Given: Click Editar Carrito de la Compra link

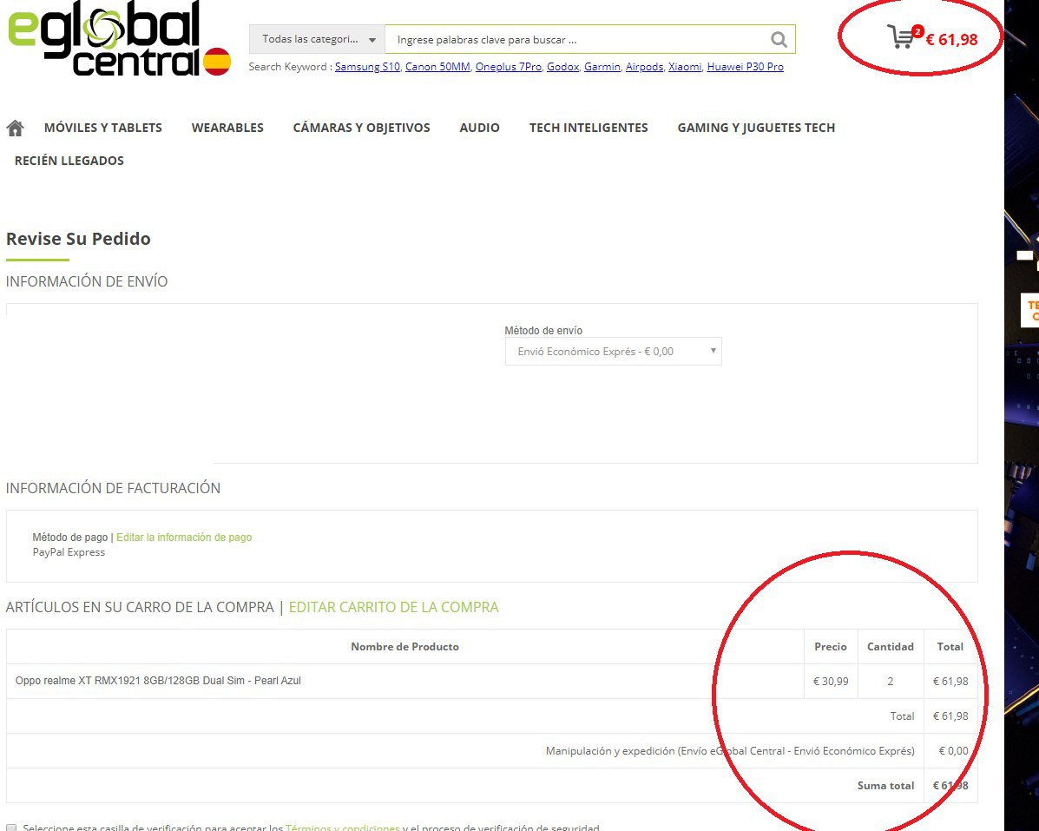Looking at the screenshot, I should click(393, 607).
